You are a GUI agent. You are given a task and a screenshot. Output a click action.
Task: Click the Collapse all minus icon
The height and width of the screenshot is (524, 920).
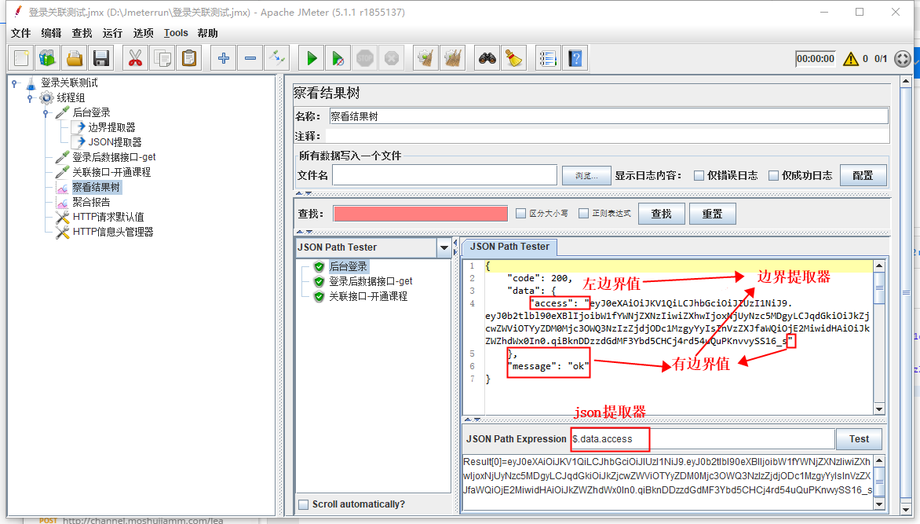click(x=250, y=58)
